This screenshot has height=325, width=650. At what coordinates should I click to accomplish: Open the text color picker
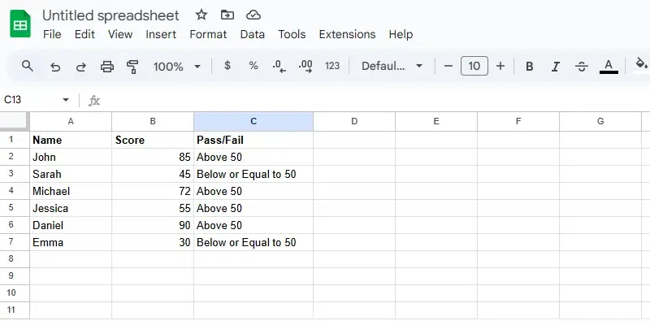pyautogui.click(x=609, y=67)
